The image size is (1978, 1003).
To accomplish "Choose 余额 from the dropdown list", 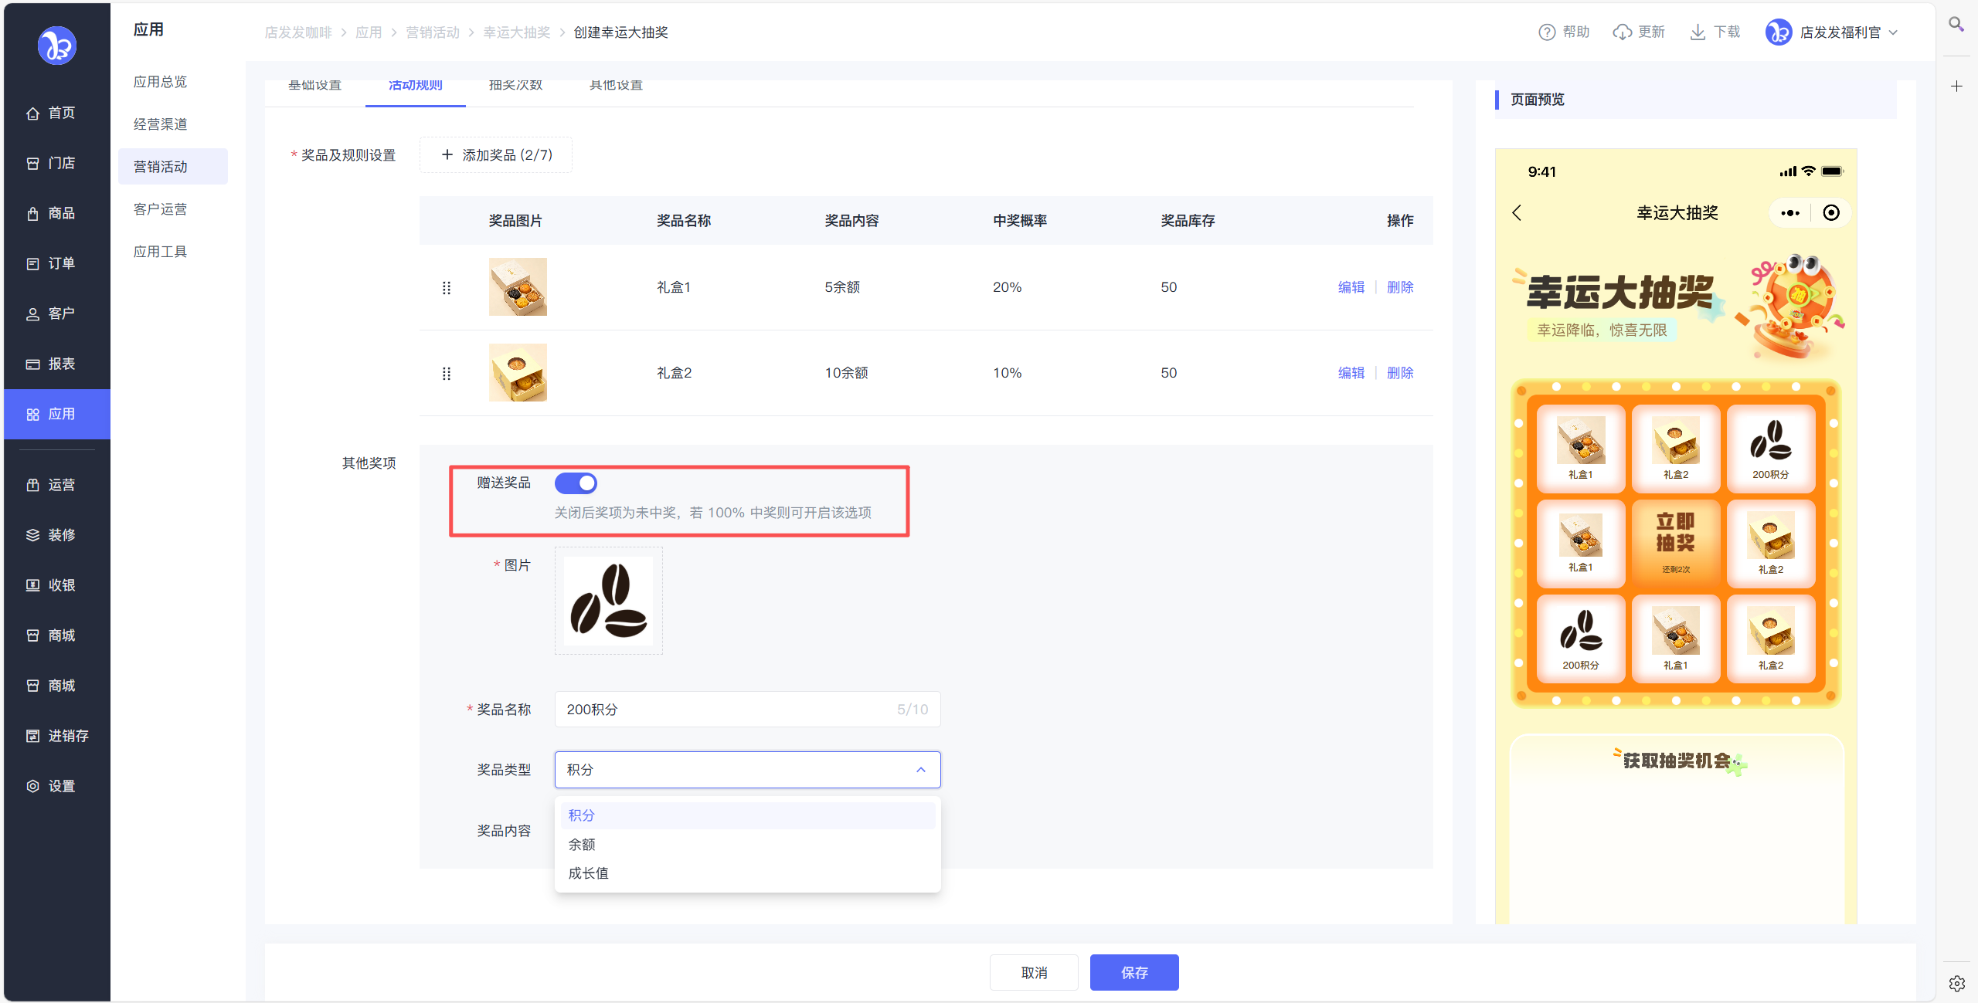I will coord(582,845).
